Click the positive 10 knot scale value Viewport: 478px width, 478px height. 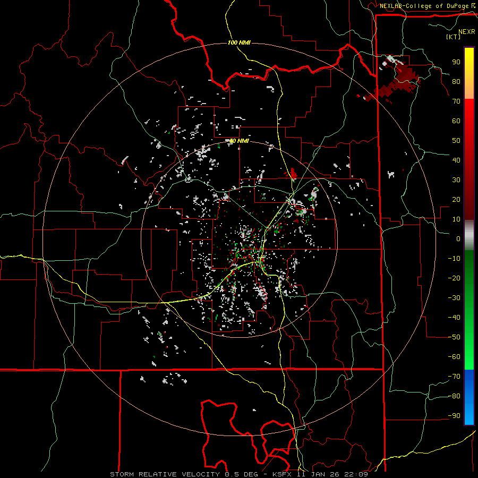[456, 219]
